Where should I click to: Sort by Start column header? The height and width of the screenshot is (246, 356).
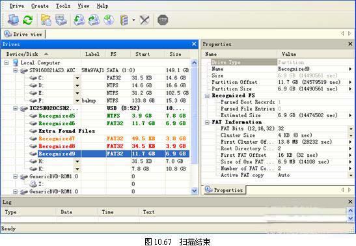click(148, 54)
